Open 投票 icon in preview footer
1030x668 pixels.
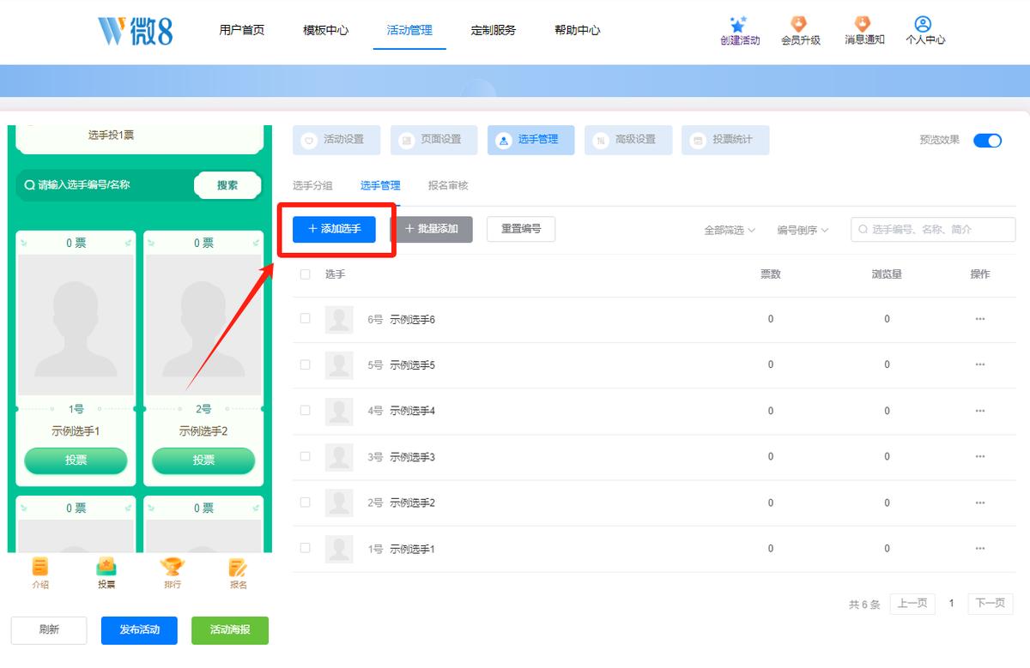106,567
